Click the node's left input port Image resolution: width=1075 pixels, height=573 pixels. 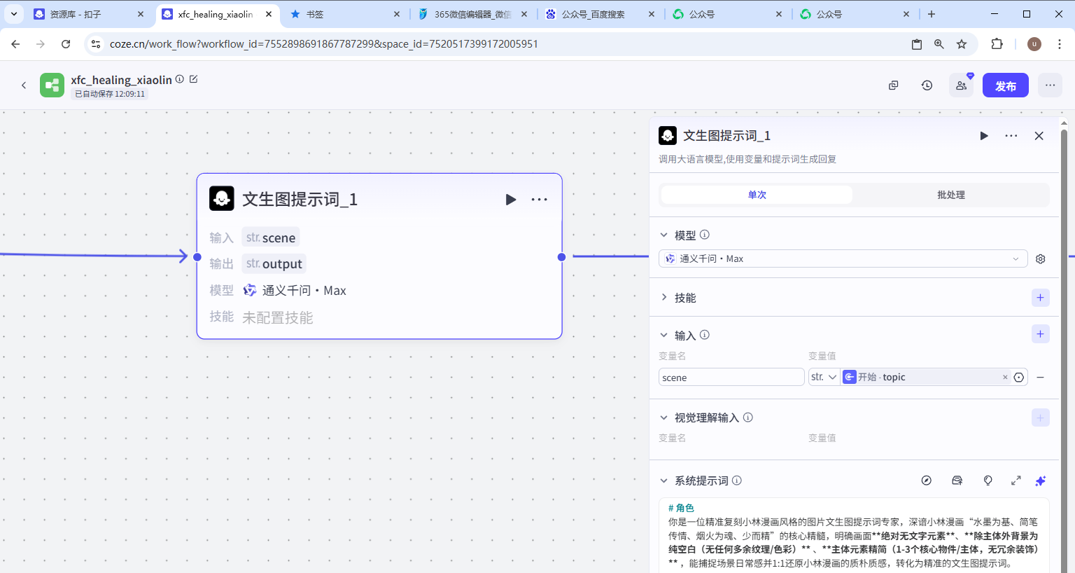pyautogui.click(x=197, y=257)
